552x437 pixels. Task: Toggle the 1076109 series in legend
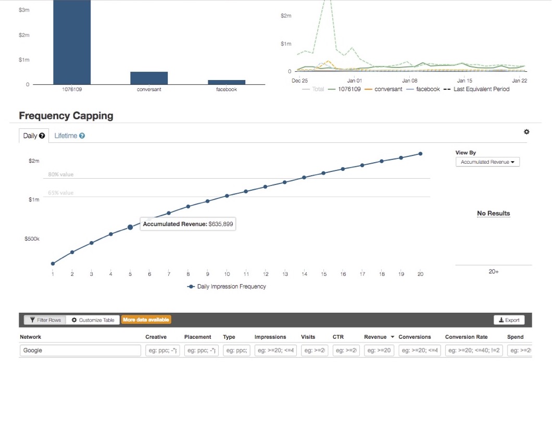pyautogui.click(x=344, y=89)
